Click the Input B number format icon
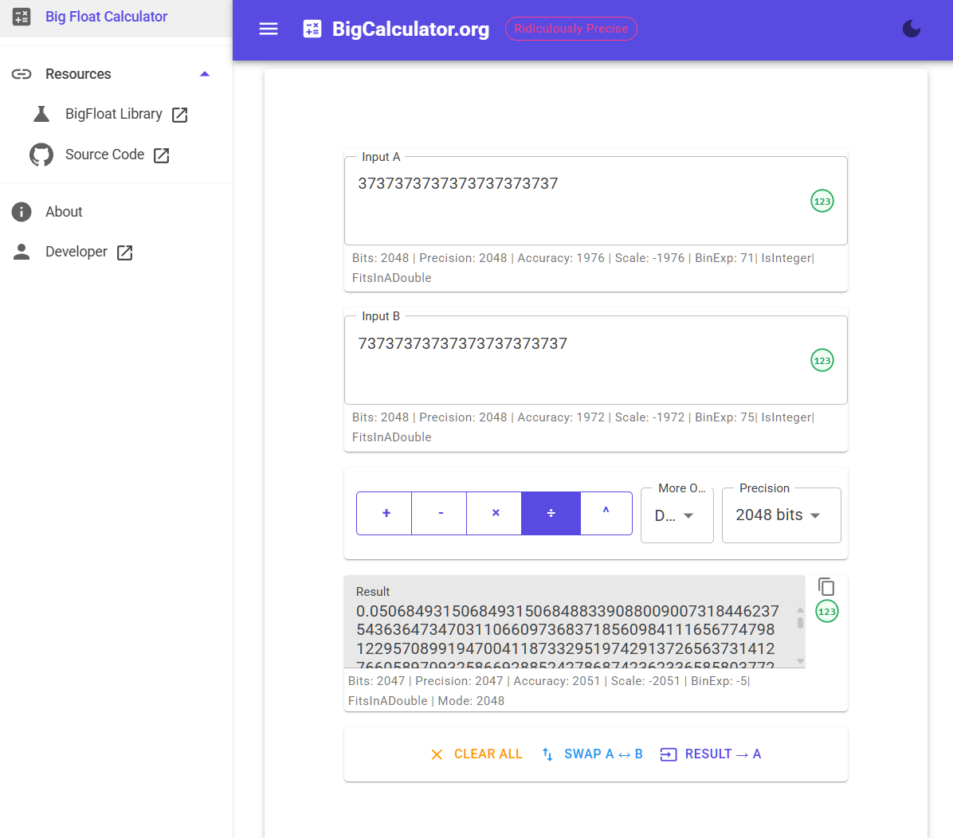 pos(822,360)
